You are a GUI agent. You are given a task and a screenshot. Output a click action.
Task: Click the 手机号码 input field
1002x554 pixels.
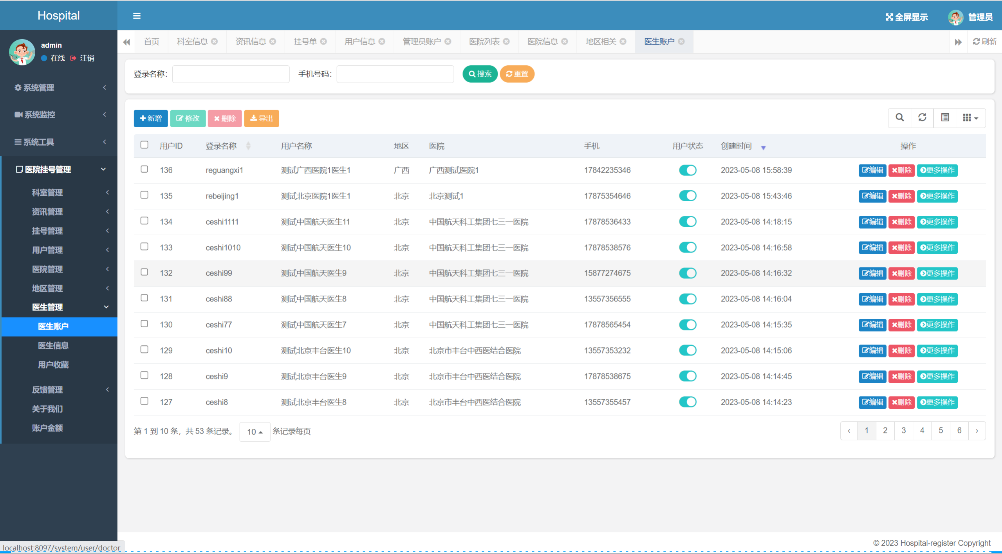(395, 74)
